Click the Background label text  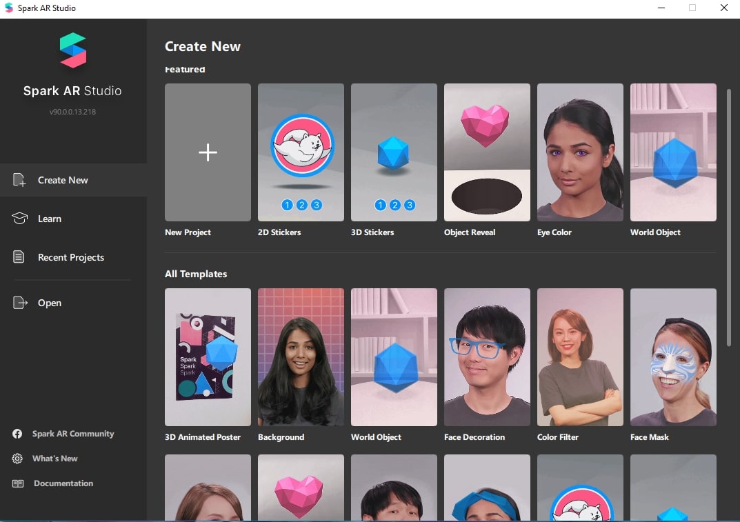tap(281, 437)
